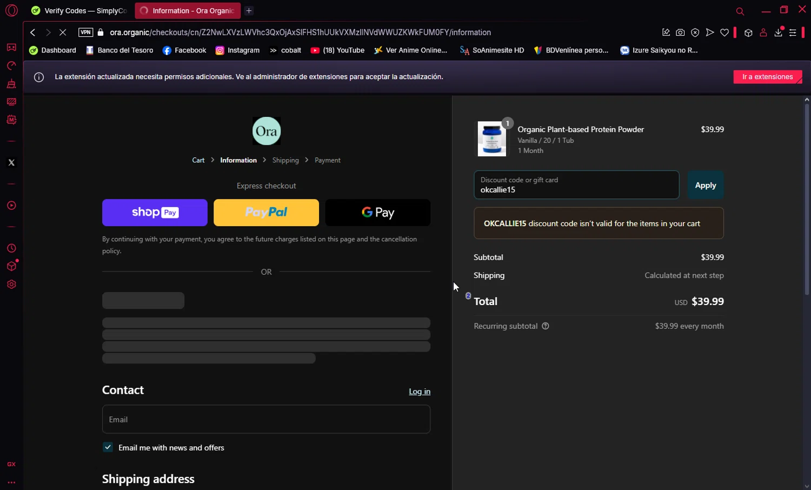Open the Opera menu logo
This screenshot has width=811, height=490.
coord(11,10)
